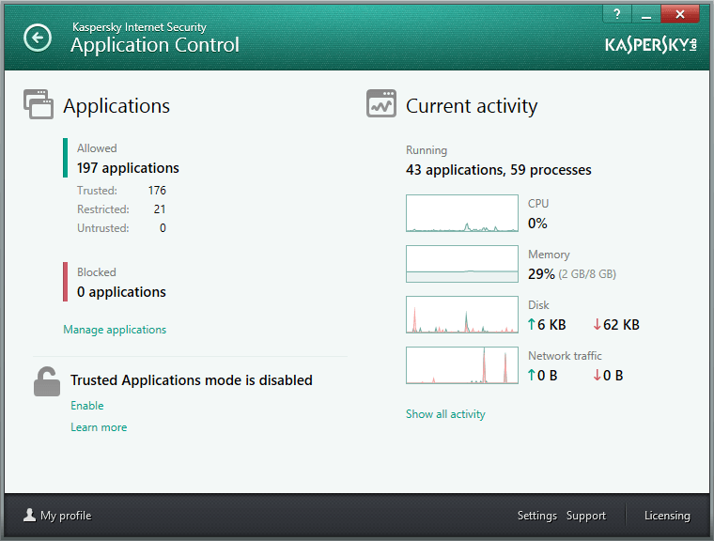Viewport: 714px width, 541px height.
Task: Click the Kaspersky Lab logo
Action: pos(651,45)
